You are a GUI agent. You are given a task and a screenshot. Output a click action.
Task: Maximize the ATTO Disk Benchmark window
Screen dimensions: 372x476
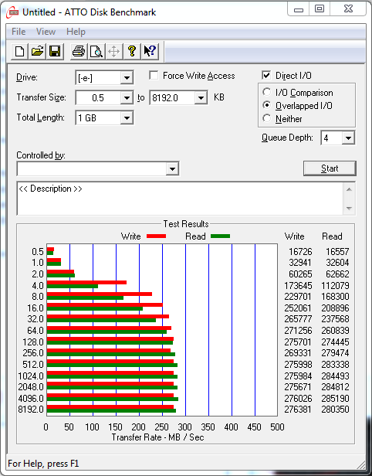320,9
